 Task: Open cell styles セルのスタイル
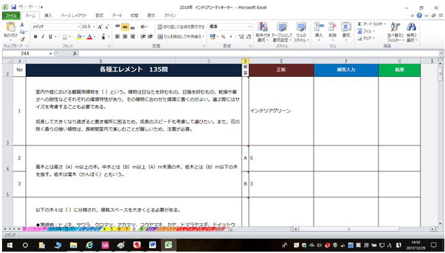(301, 33)
